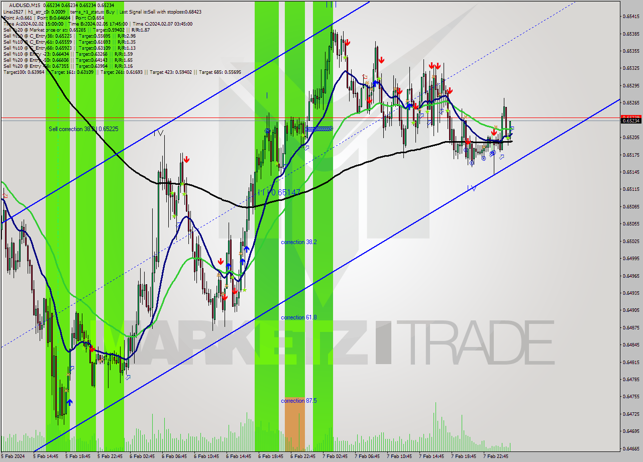Click the AUDUSD,M15 symbol title

click(x=26, y=5)
